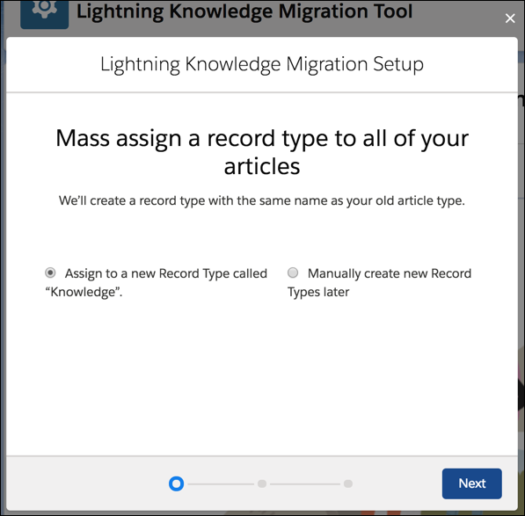Click the "We'll create a record type" description
The height and width of the screenshot is (516, 525).
click(262, 200)
